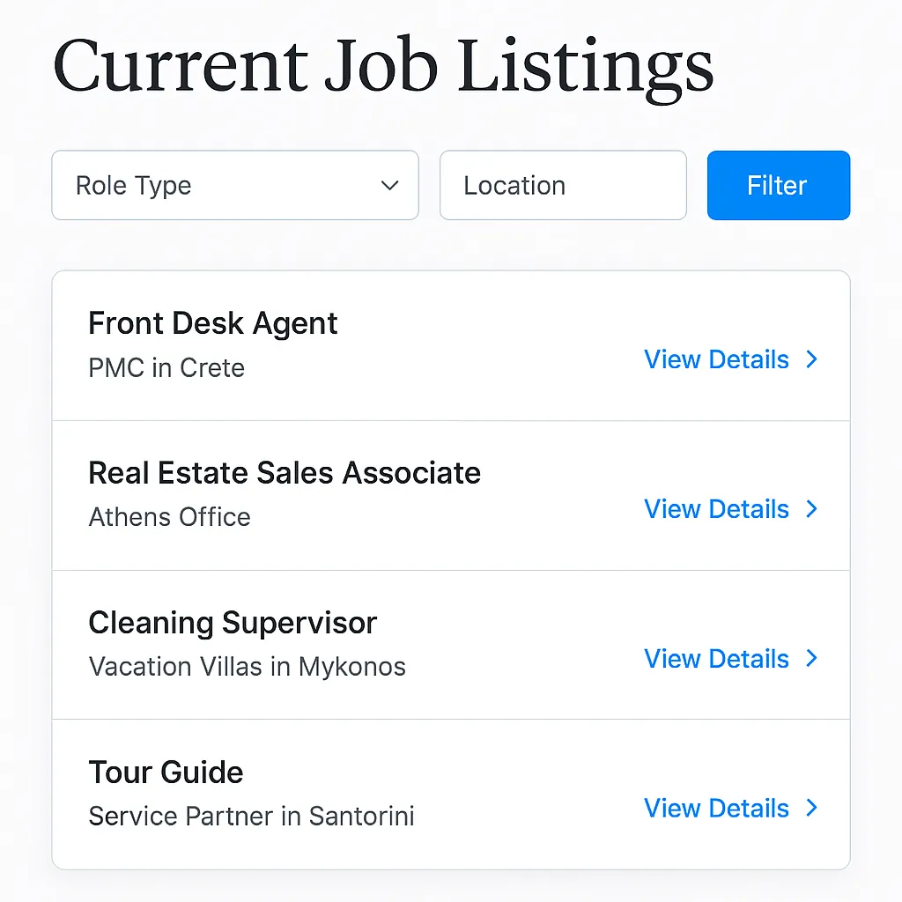Viewport: 902px width, 902px height.
Task: Click the 'PMC in Crete' subtitle
Action: click(166, 367)
